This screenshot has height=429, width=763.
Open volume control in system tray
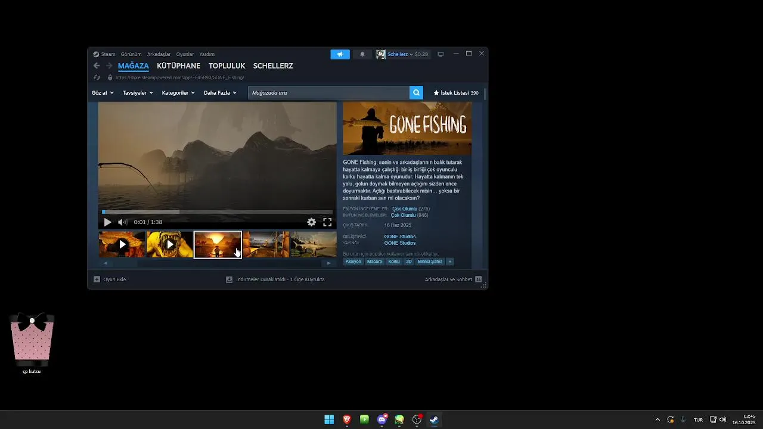(x=722, y=419)
